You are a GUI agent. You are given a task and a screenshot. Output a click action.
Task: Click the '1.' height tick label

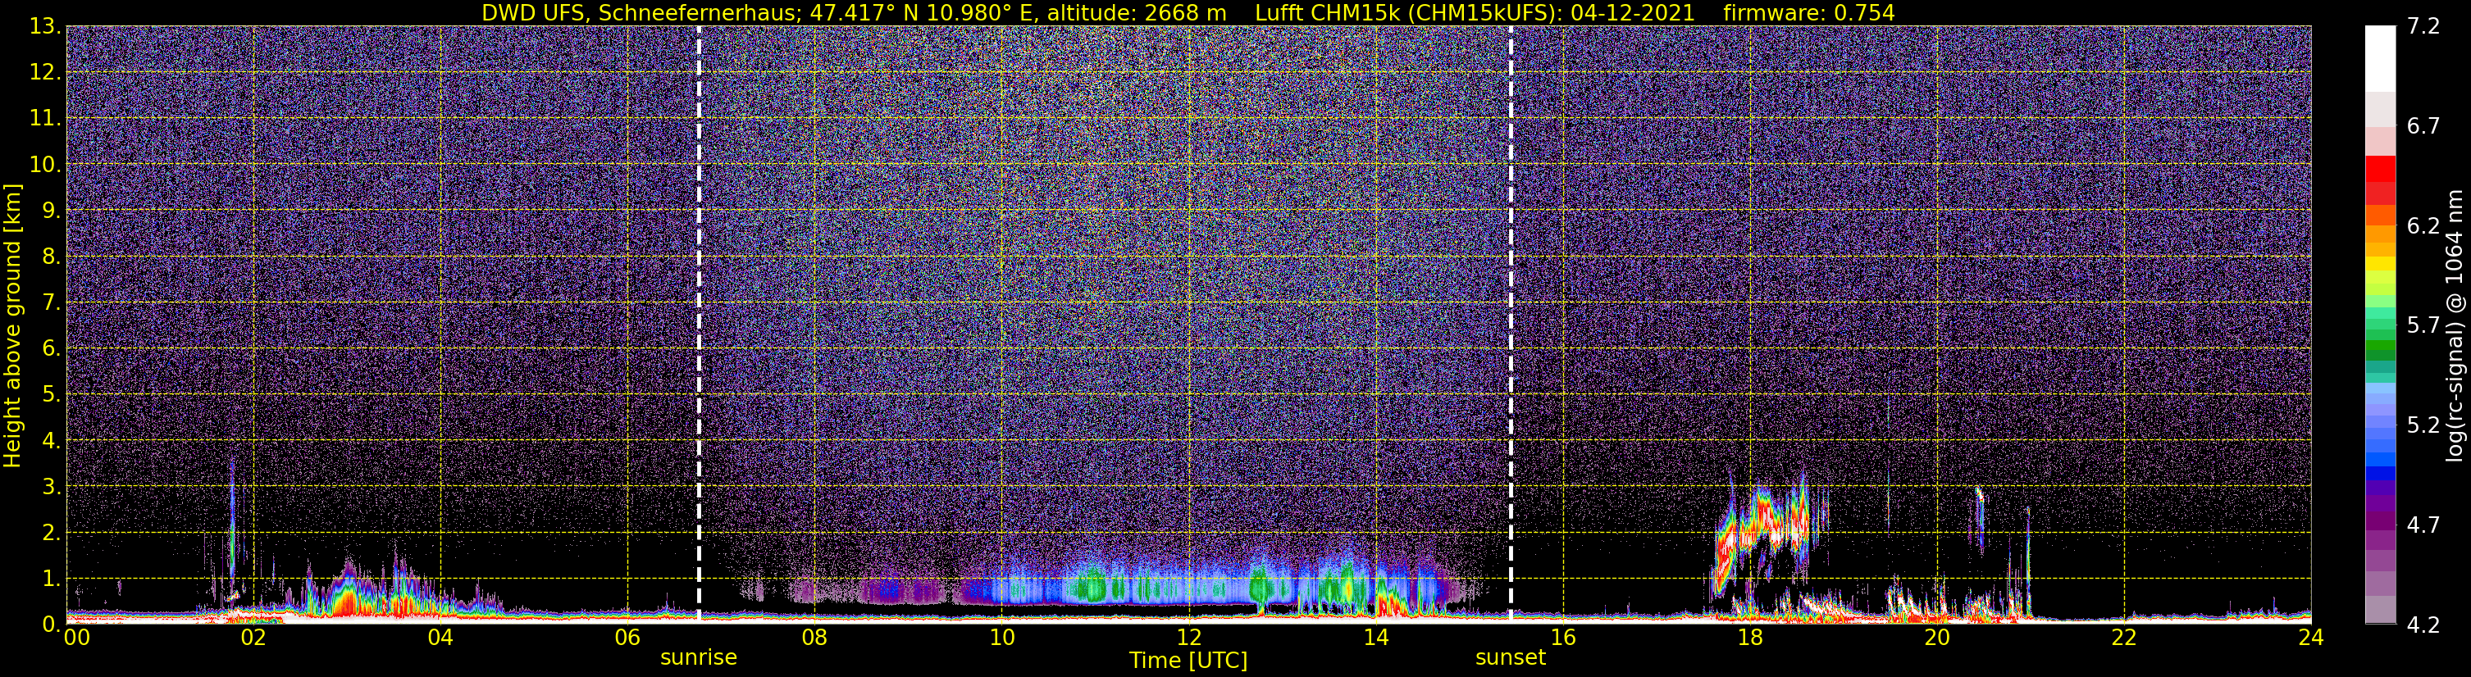(50, 579)
